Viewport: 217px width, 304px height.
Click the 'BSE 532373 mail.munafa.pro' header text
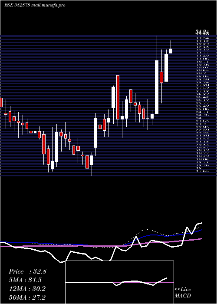point(35,5)
